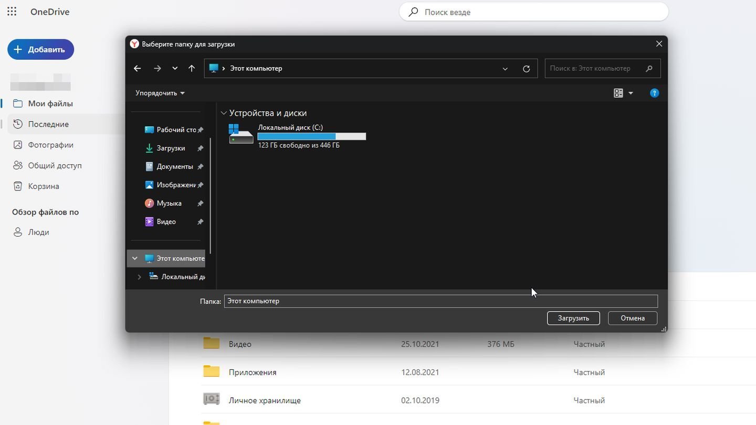Click the magnifier icon in dialog search

(x=649, y=68)
